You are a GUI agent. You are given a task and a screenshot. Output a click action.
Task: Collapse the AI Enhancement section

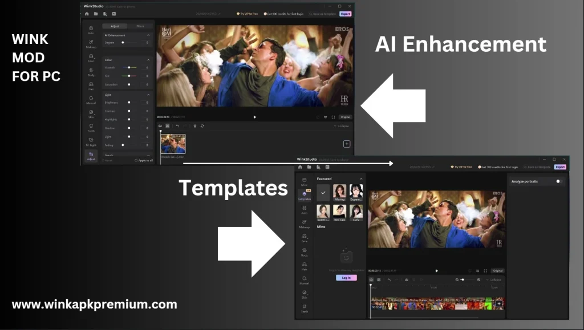tap(149, 35)
